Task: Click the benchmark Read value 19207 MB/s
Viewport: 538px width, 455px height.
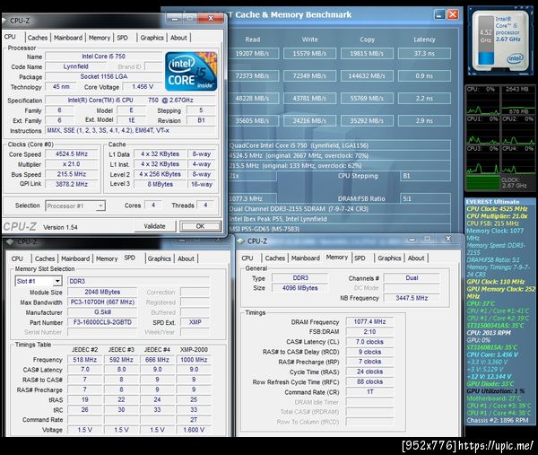Action: (x=253, y=54)
